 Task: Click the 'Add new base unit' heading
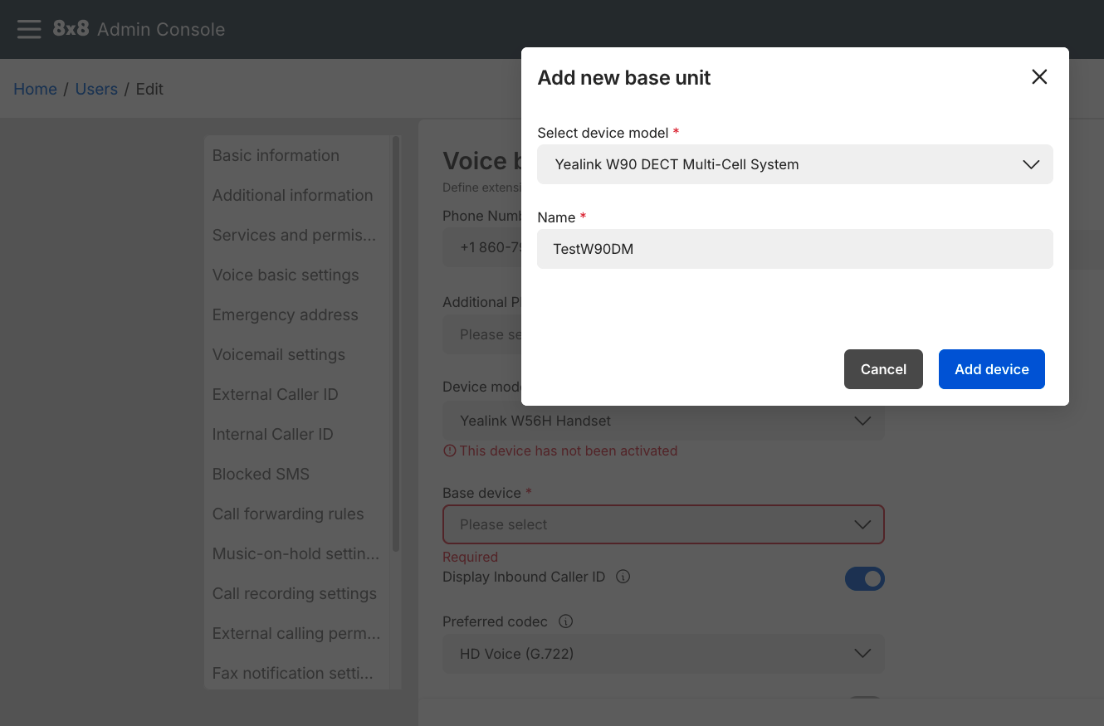pos(624,77)
